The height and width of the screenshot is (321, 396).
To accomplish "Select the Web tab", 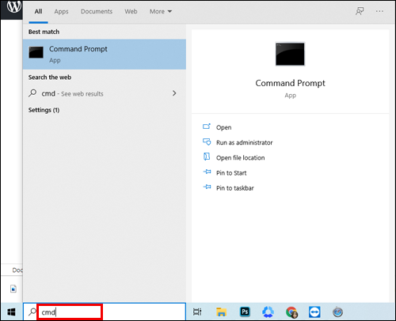I will point(131,11).
